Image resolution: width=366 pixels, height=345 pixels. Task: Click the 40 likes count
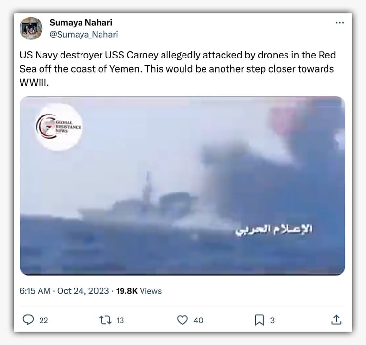[x=198, y=320]
